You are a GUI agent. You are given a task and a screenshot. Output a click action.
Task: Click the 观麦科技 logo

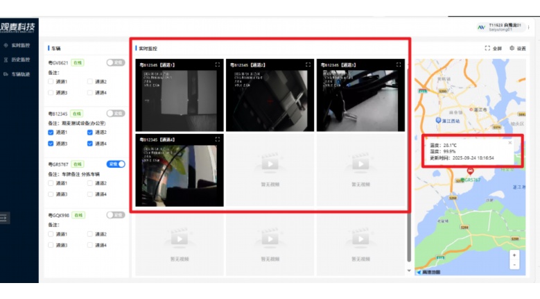[17, 27]
